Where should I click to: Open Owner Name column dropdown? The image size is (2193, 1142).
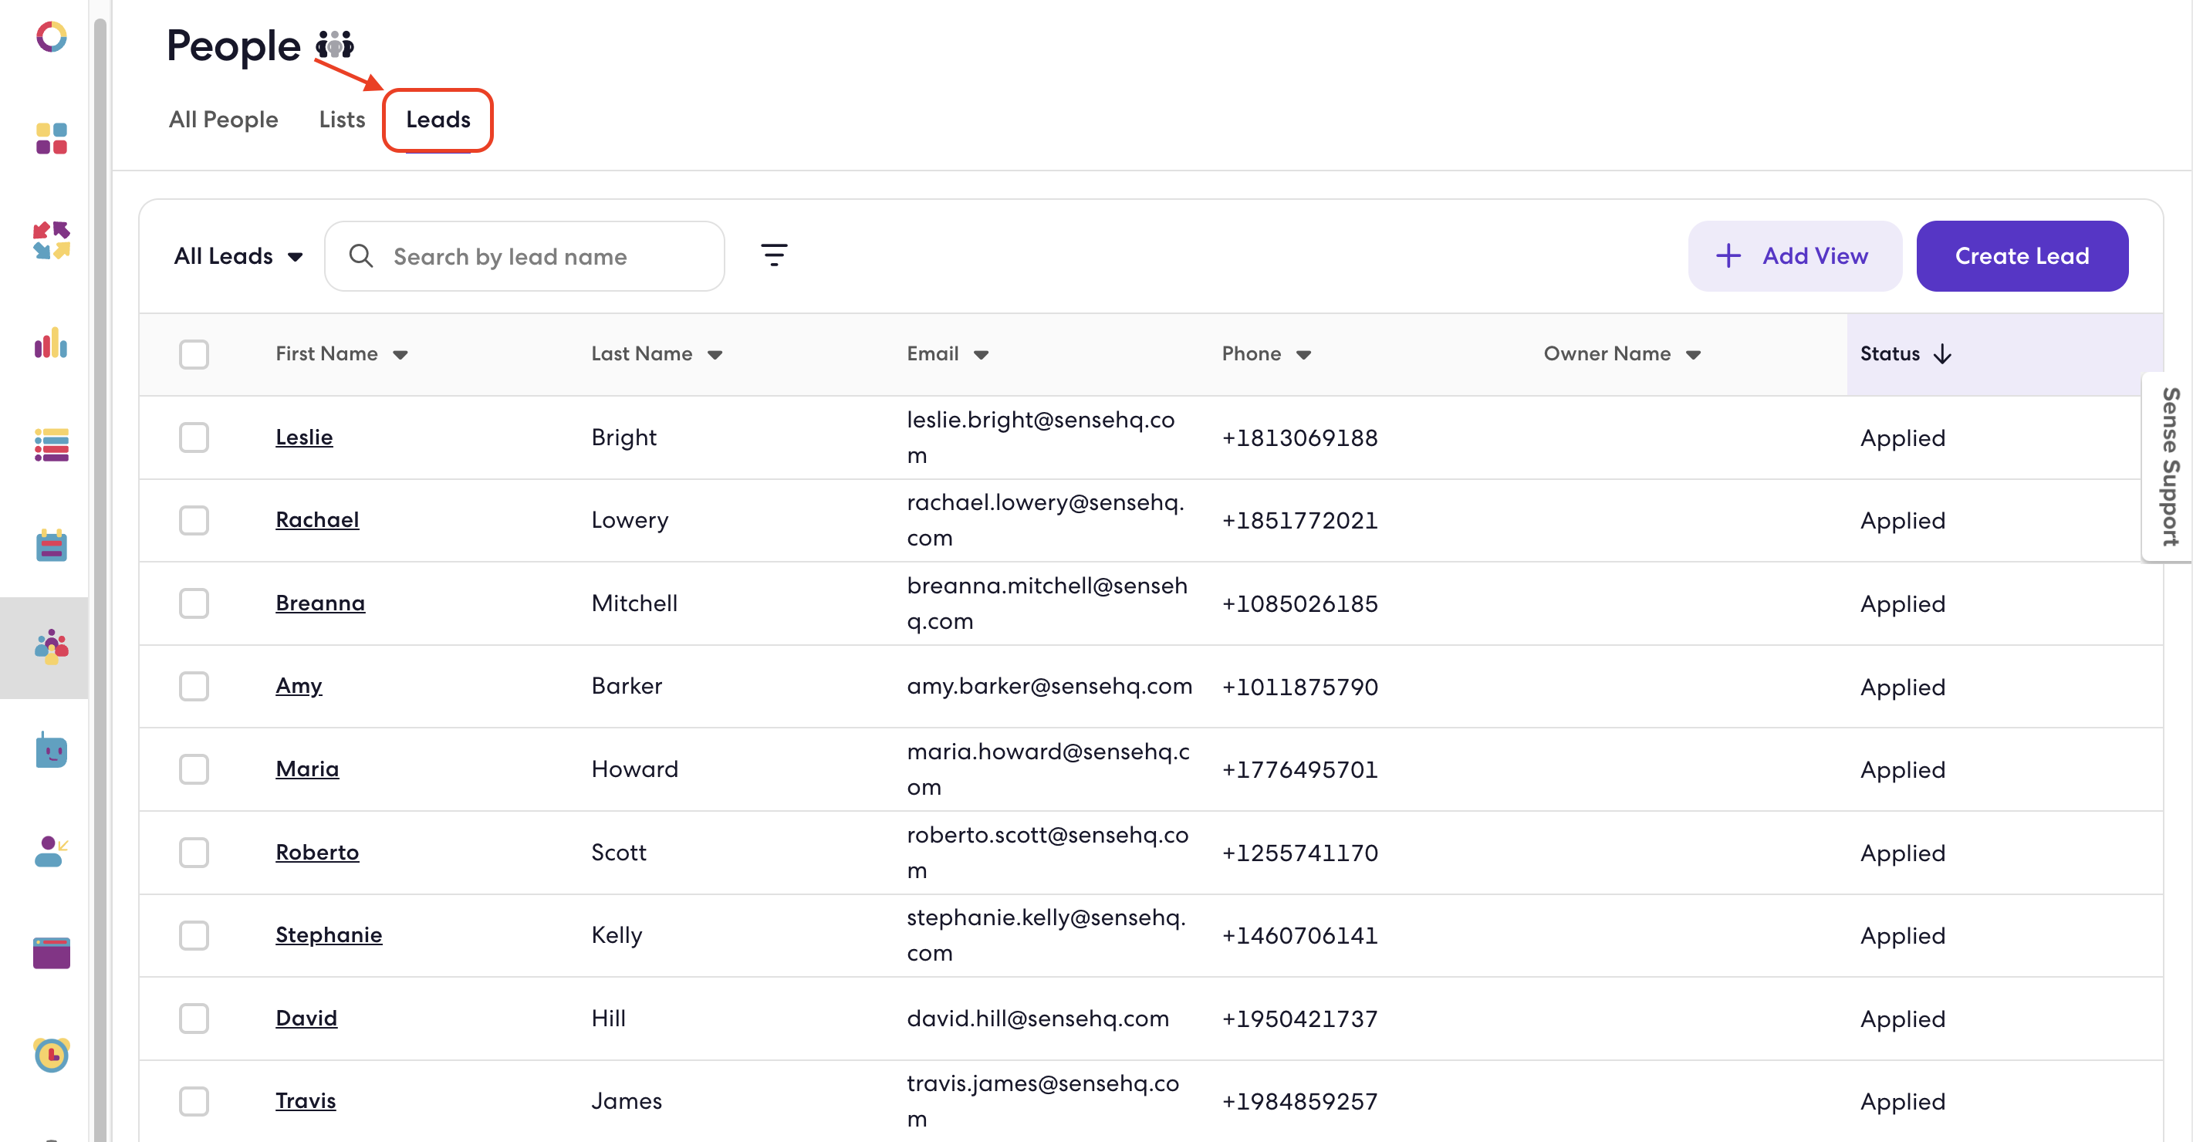pos(1693,355)
